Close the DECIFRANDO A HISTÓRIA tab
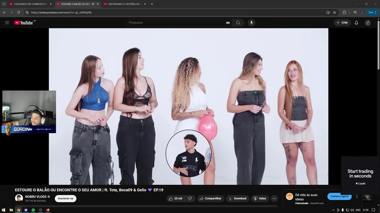 click(x=145, y=4)
